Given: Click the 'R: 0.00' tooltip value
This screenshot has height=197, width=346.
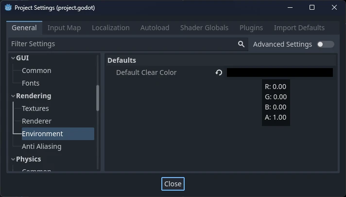Looking at the screenshot, I should point(276,87).
